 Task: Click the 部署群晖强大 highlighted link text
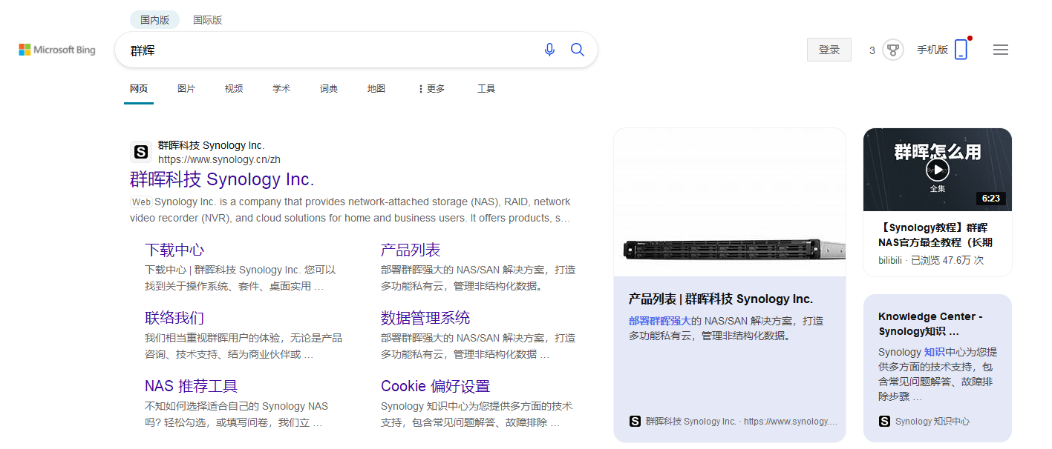tap(660, 321)
